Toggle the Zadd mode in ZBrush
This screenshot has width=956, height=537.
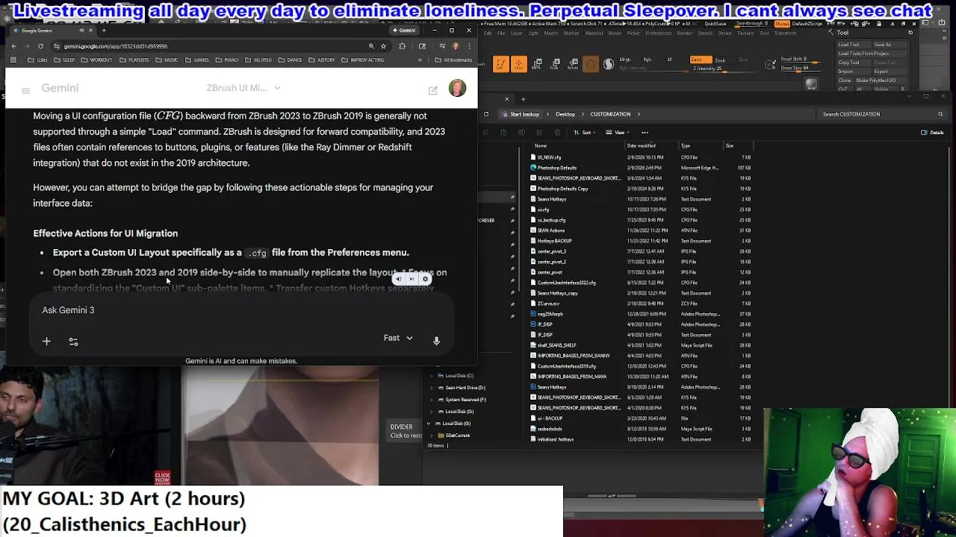point(700,60)
